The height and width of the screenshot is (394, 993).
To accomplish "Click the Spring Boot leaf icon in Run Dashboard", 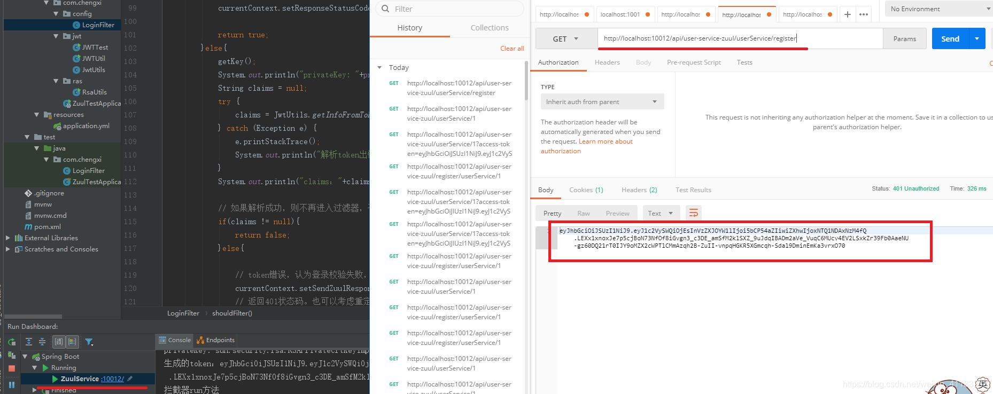I will pos(36,357).
